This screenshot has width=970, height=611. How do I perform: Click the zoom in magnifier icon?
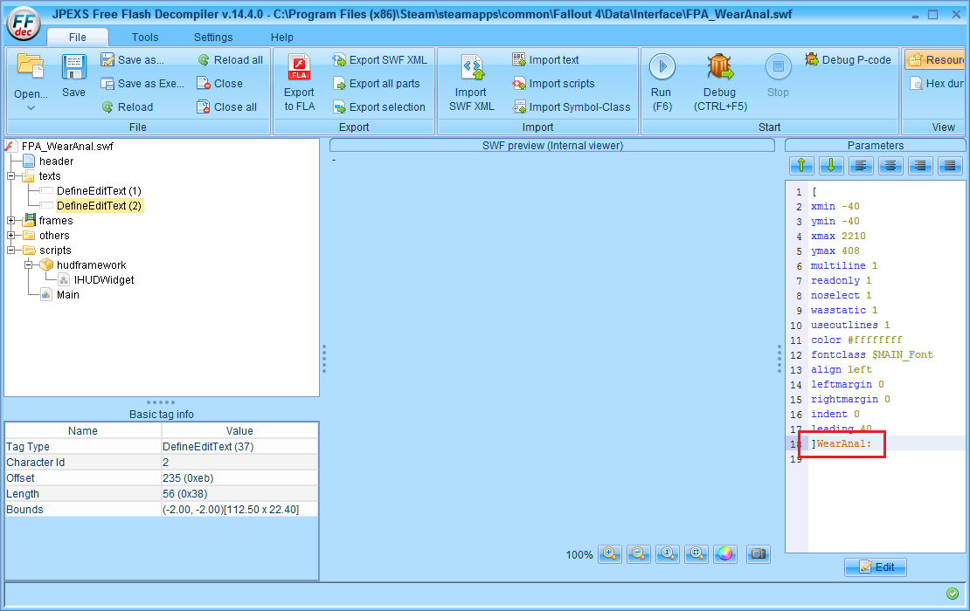pyautogui.click(x=610, y=554)
